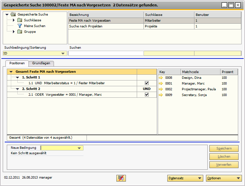Click the arrow icon for Secretary, Sonja
The image size is (245, 186).
pos(161,95)
